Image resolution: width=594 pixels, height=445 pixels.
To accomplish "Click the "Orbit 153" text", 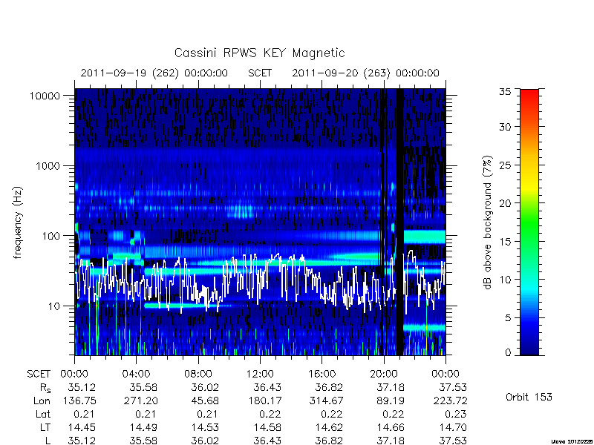I will point(529,397).
